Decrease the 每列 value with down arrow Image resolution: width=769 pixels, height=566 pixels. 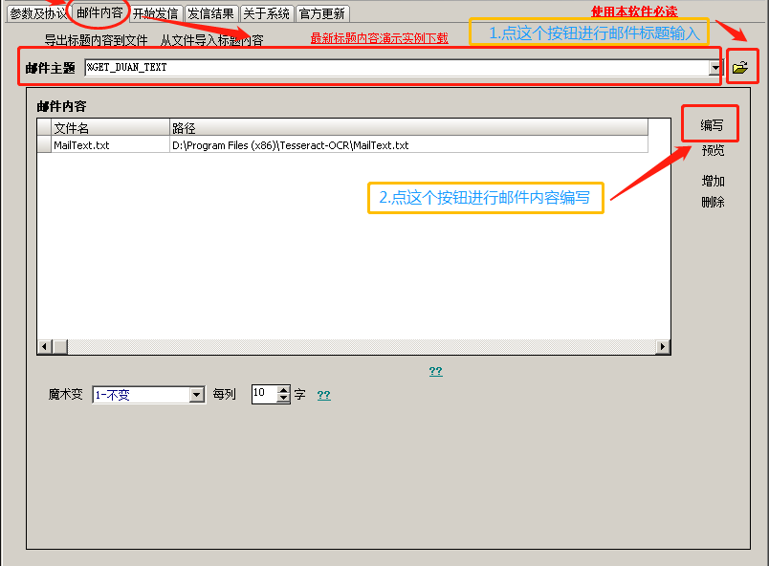pos(283,399)
